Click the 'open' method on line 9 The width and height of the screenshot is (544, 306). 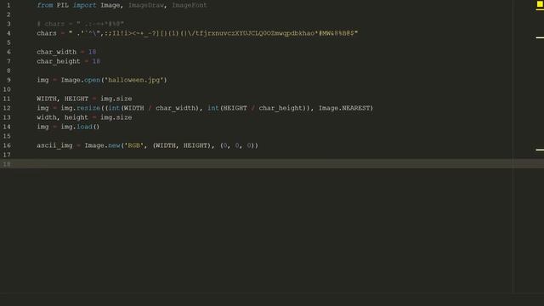coord(92,80)
